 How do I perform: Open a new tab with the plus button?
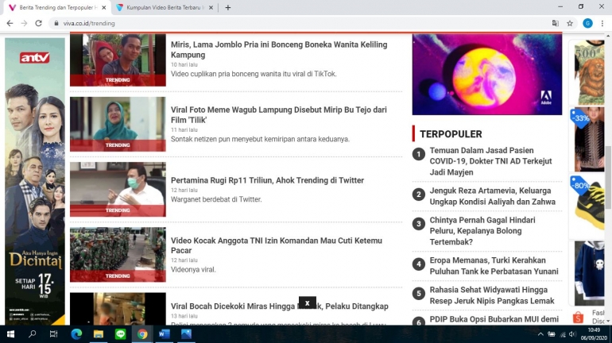[228, 7]
